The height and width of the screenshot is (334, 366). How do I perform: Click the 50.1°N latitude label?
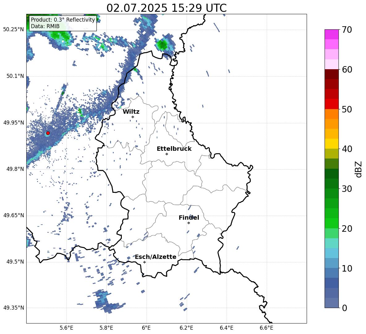pos(15,76)
